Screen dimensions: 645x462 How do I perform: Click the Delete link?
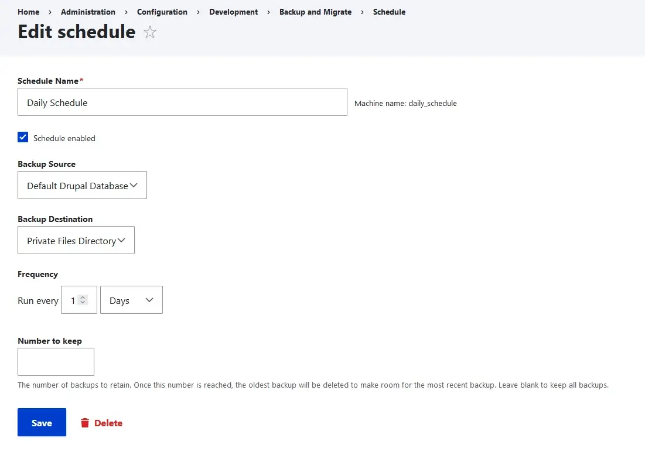point(108,423)
